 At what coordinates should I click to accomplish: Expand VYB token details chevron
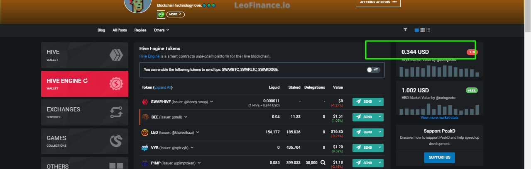coord(192,147)
